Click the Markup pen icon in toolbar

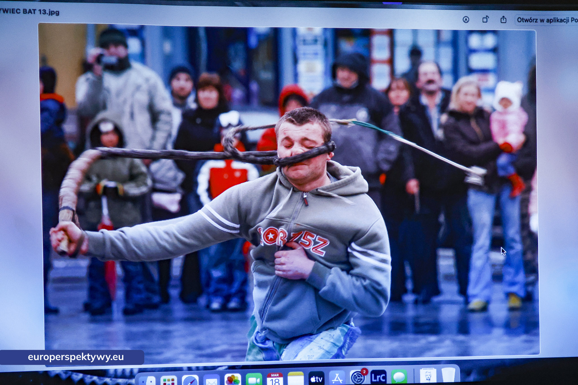(466, 19)
